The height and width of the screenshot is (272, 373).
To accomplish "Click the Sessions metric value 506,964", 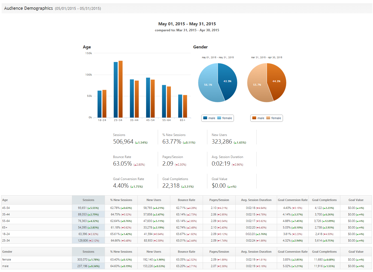I will pos(123,142).
